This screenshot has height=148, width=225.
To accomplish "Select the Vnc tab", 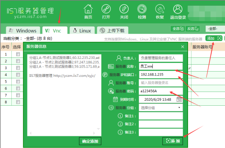I will tap(55, 30).
